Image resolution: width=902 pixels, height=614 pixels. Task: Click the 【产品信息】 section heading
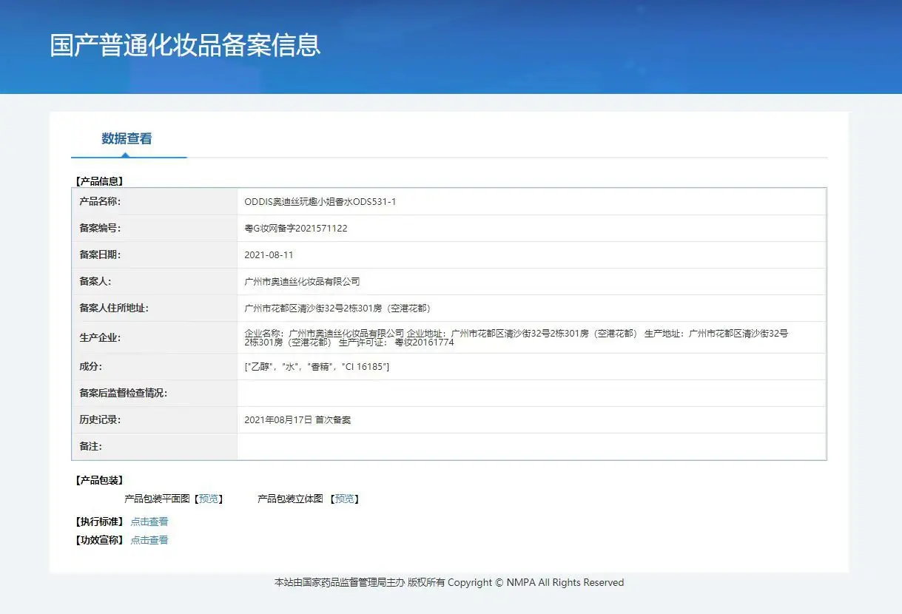point(99,181)
